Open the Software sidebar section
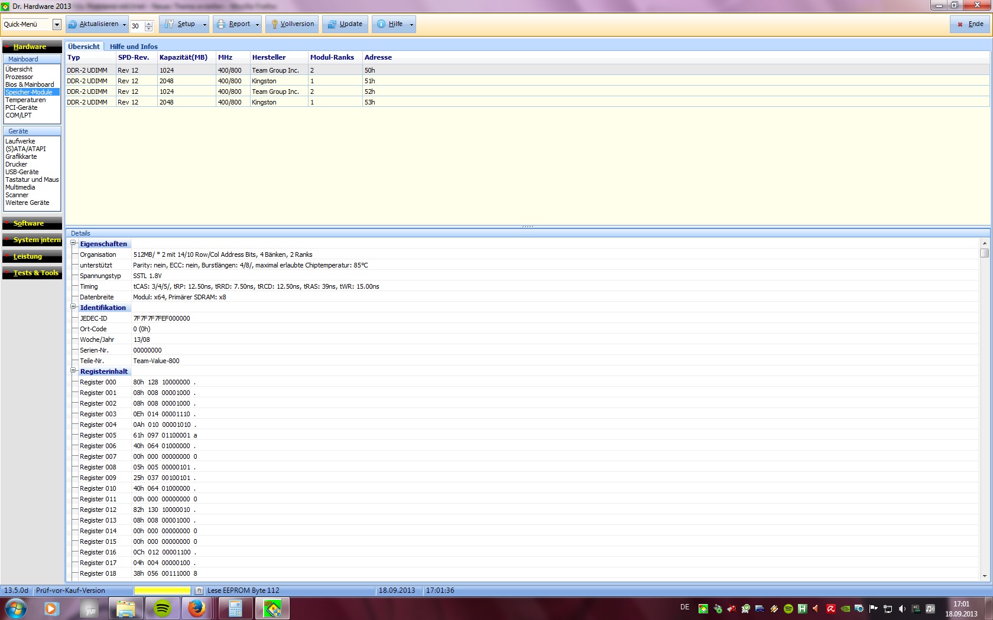 coord(32,223)
